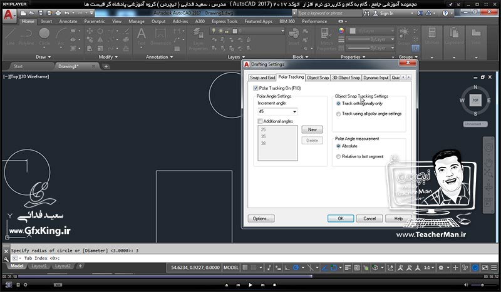The width and height of the screenshot is (501, 292).
Task: Select Track using all polar angle settings
Action: point(338,114)
